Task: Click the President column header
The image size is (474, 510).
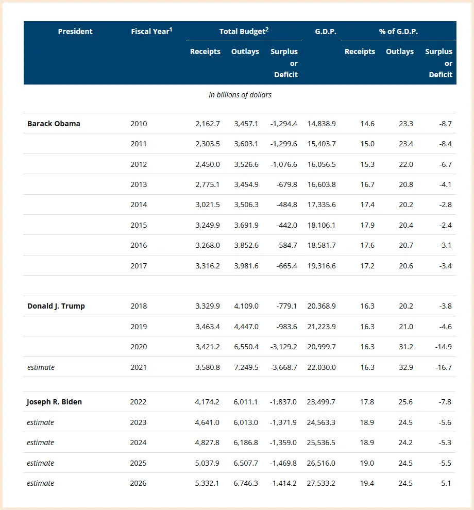Action: pos(75,31)
